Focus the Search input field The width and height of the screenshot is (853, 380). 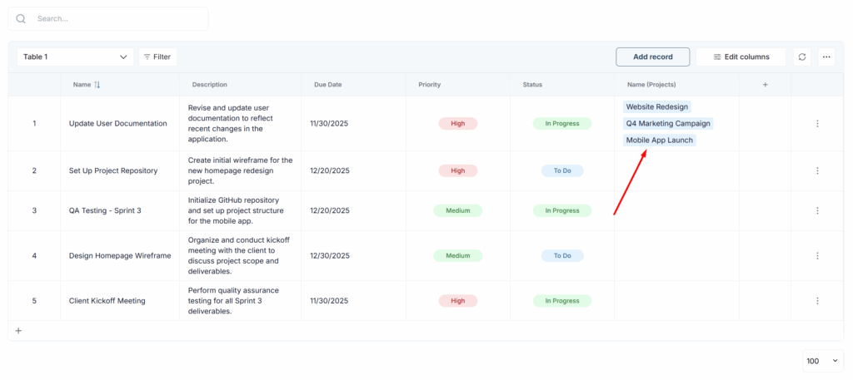click(117, 18)
